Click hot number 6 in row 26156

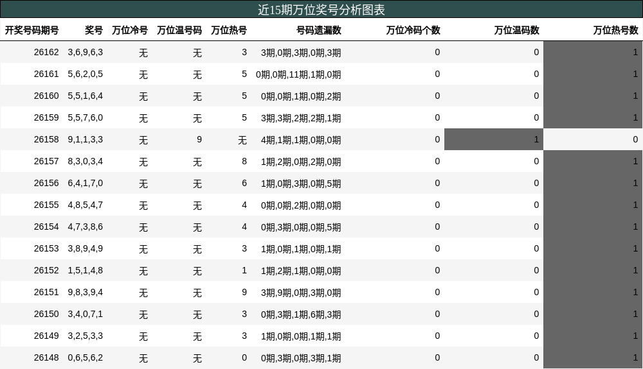244,184
